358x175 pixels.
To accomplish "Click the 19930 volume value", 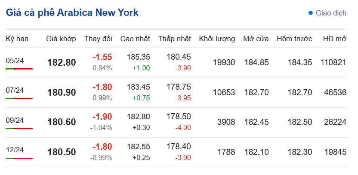I will pos(224,63).
